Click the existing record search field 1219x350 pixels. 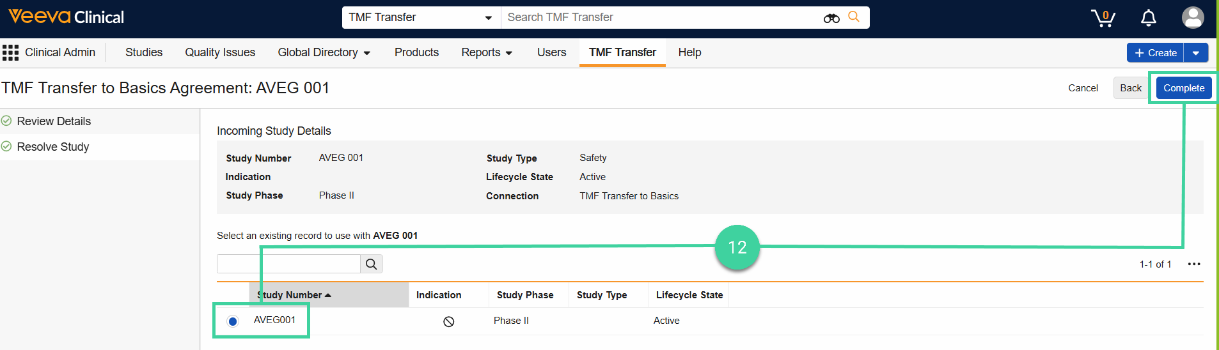pyautogui.click(x=288, y=264)
